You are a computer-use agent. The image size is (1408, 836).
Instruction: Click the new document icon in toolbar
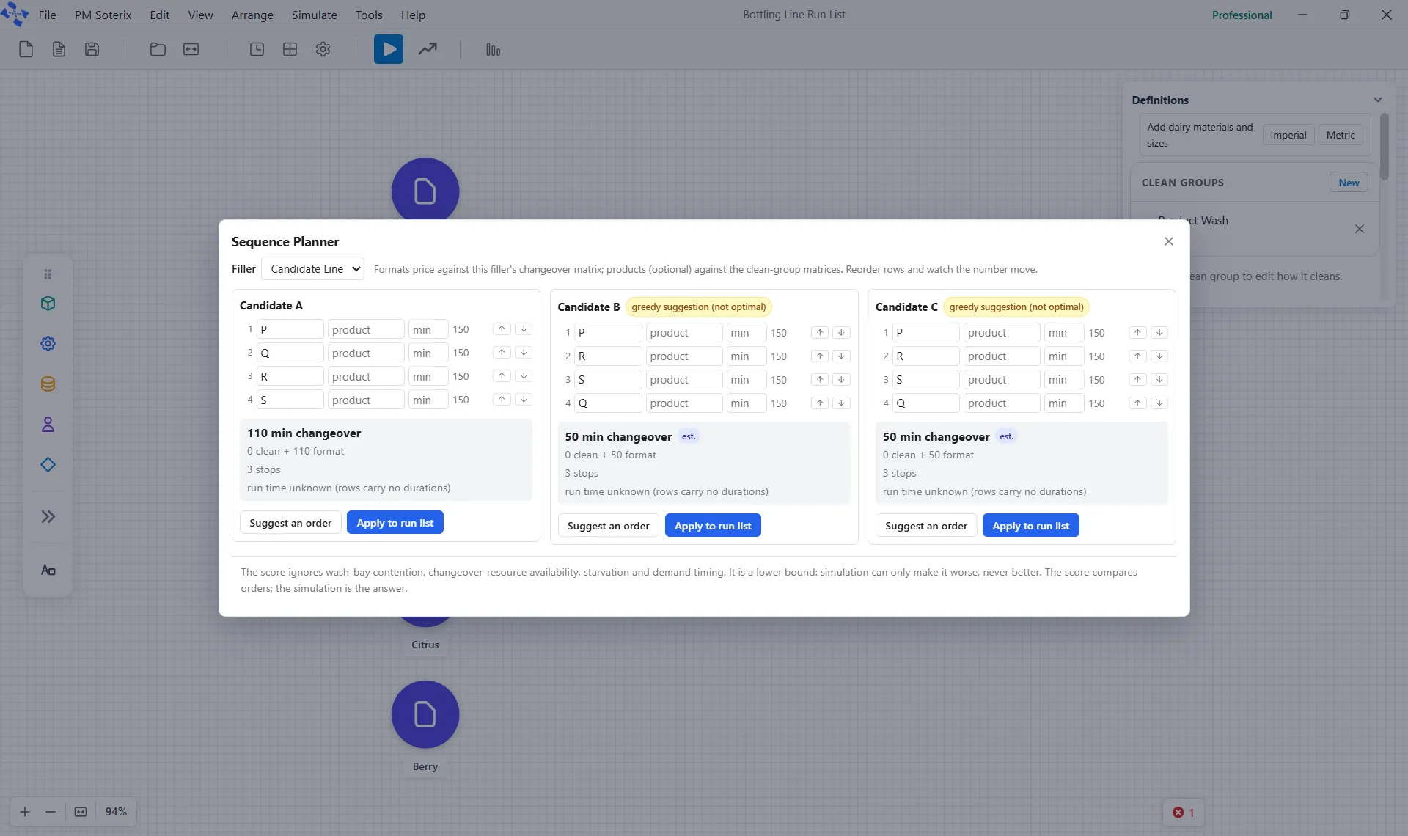tap(26, 49)
